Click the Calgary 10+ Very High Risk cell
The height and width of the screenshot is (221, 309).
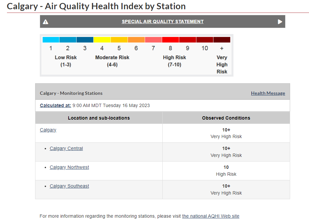(x=226, y=133)
